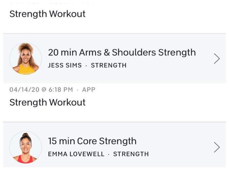The height and width of the screenshot is (171, 229).
Task: Tap the STRENGTH tag beside Emma Lovewell
Action: tap(131, 154)
